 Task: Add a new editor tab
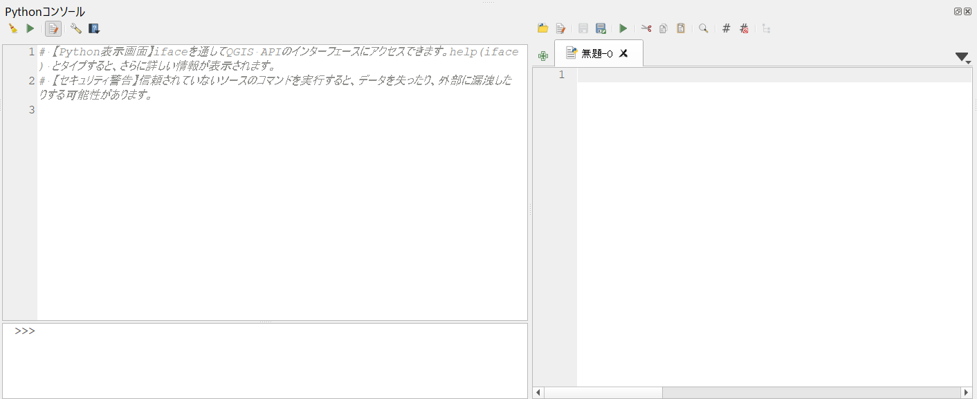click(543, 55)
